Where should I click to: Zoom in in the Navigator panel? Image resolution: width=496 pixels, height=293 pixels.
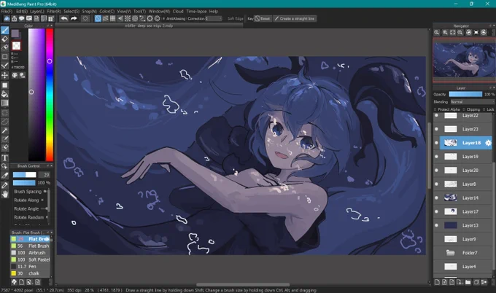(x=445, y=33)
